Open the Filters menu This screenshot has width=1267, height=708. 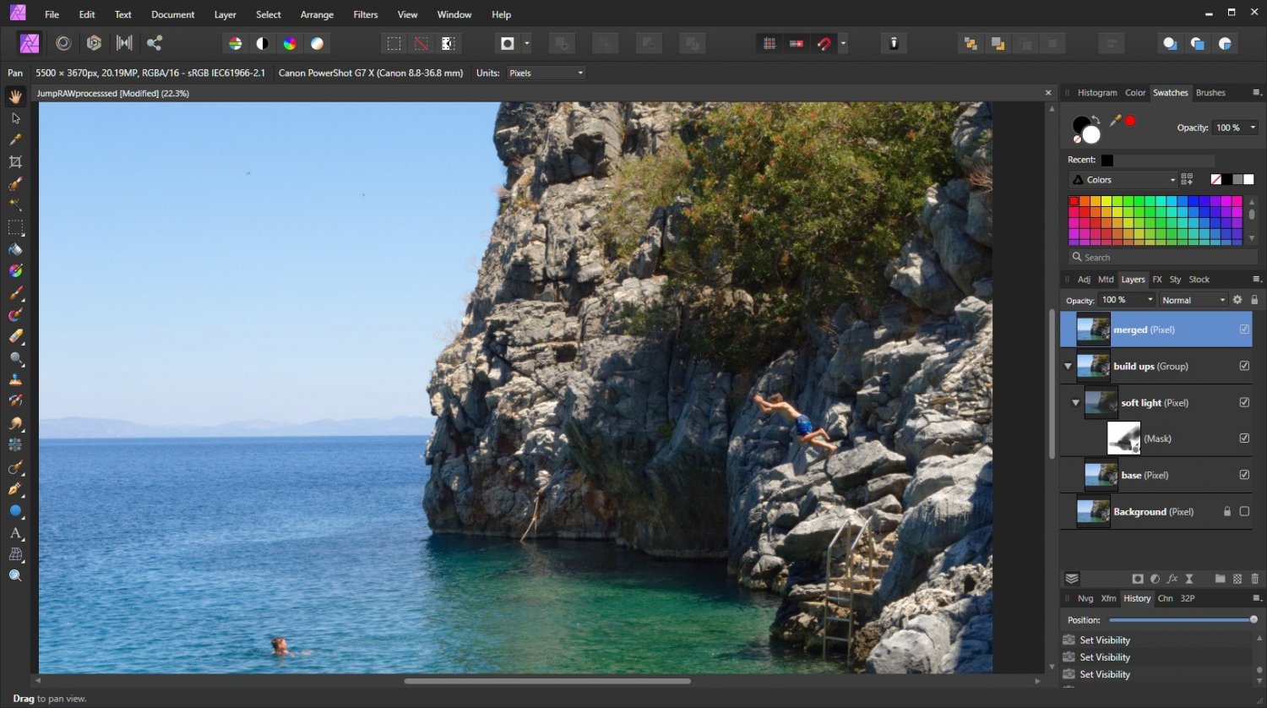pos(365,14)
